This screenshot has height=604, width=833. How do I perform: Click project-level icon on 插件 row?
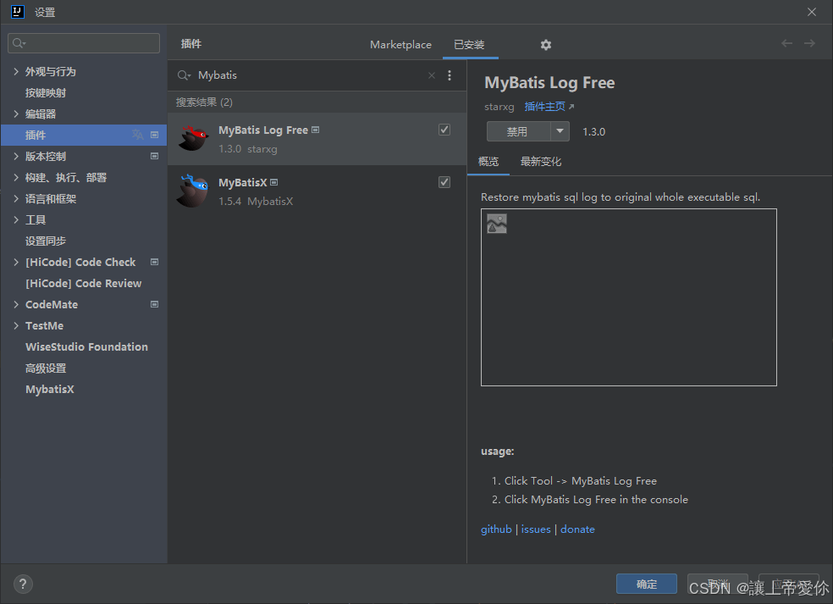tap(155, 135)
